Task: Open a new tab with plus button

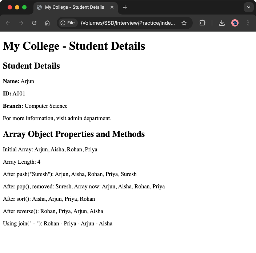Action: click(125, 7)
